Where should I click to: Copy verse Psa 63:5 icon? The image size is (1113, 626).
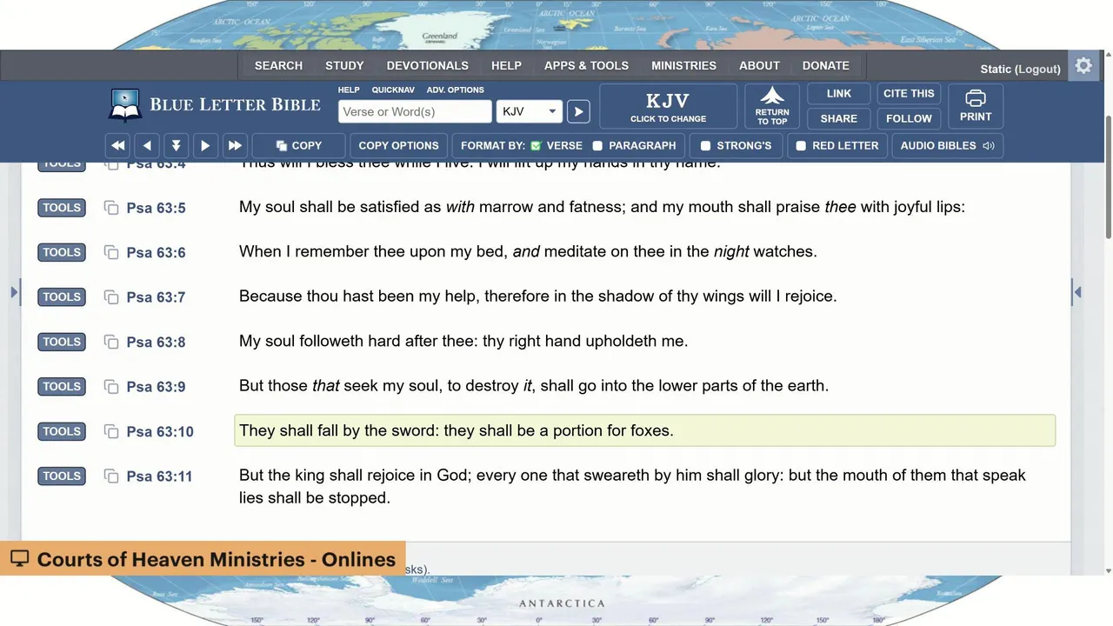tap(111, 208)
